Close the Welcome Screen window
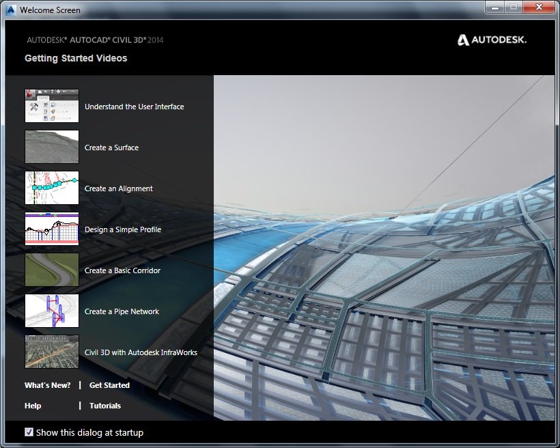This screenshot has width=560, height=448. (x=539, y=7)
